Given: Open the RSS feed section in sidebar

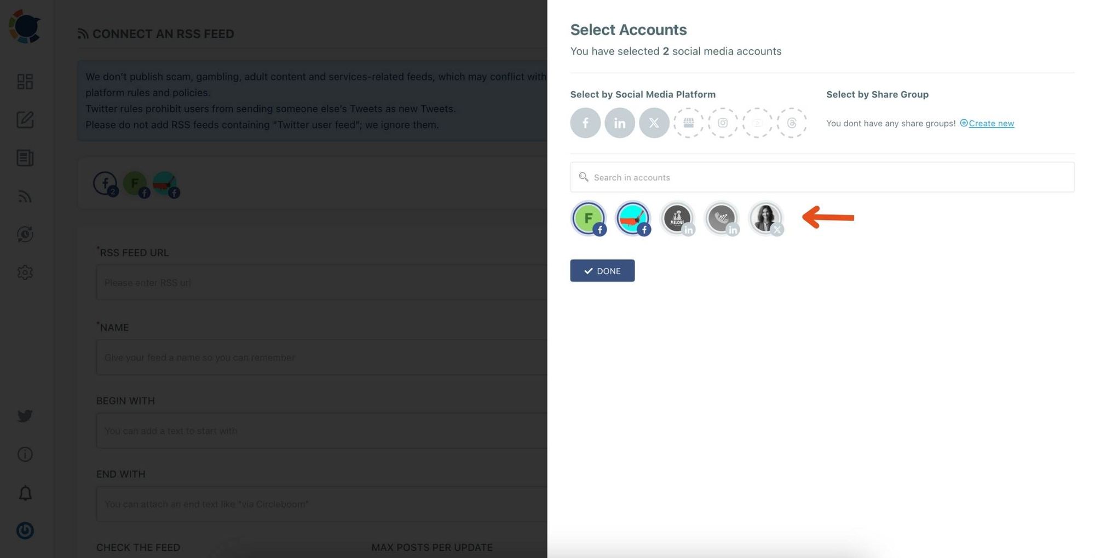Looking at the screenshot, I should click(25, 196).
